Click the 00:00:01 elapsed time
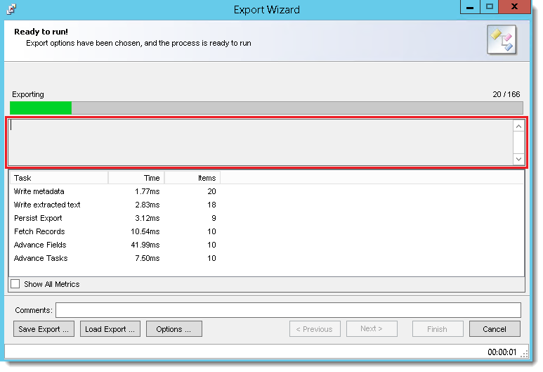This screenshot has height=372, width=543. point(502,352)
